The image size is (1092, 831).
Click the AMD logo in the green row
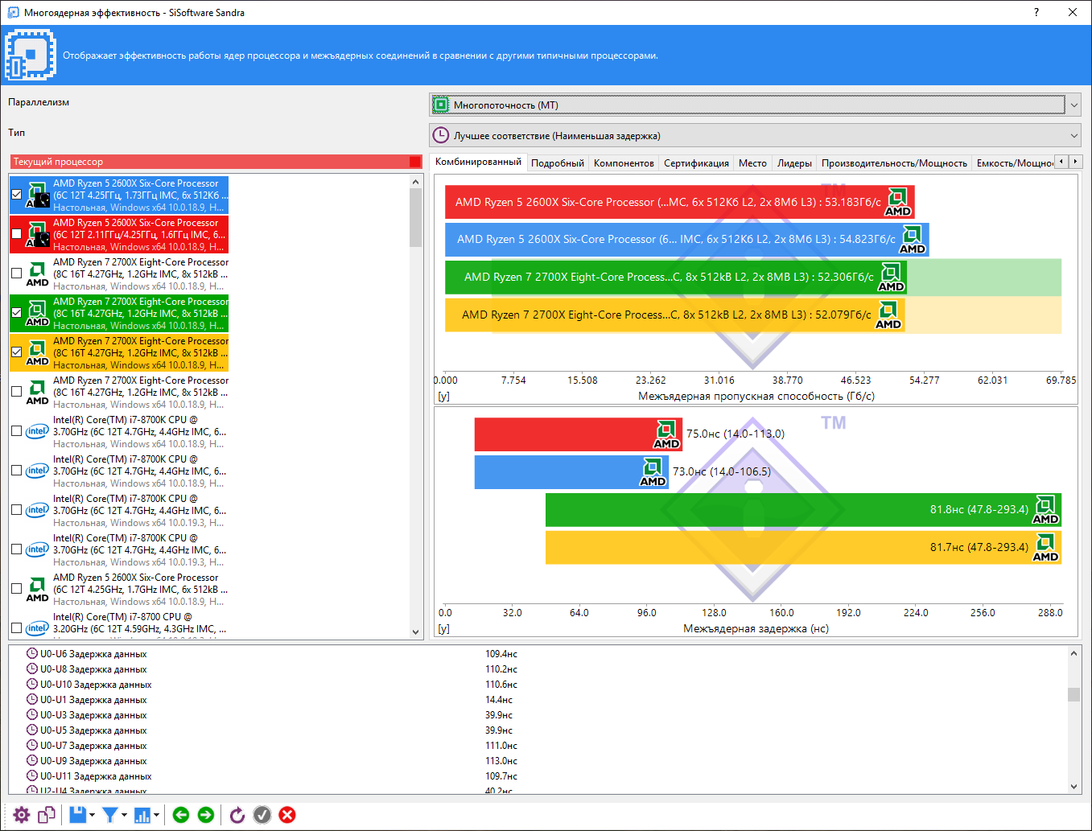(x=38, y=313)
